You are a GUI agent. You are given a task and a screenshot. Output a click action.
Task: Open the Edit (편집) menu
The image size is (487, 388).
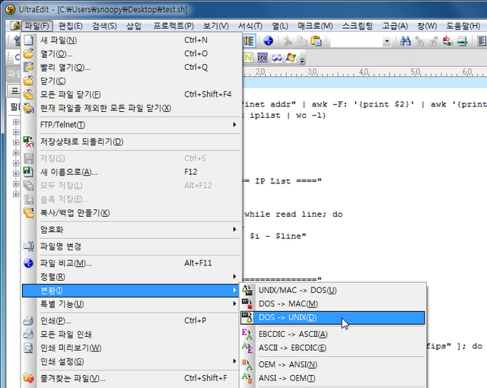coord(71,26)
